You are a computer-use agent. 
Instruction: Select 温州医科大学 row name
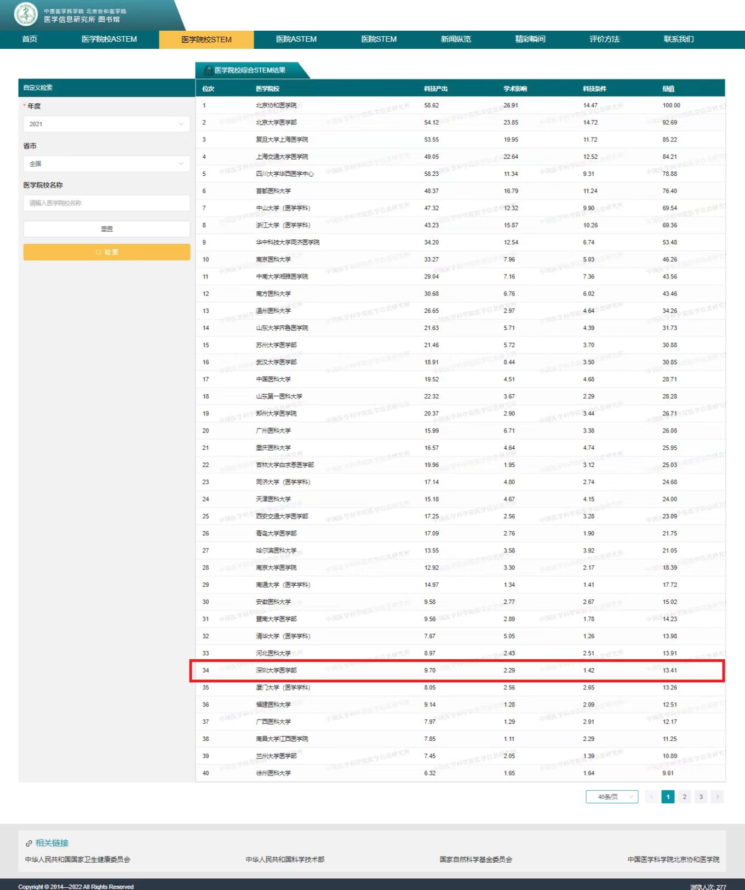point(273,311)
